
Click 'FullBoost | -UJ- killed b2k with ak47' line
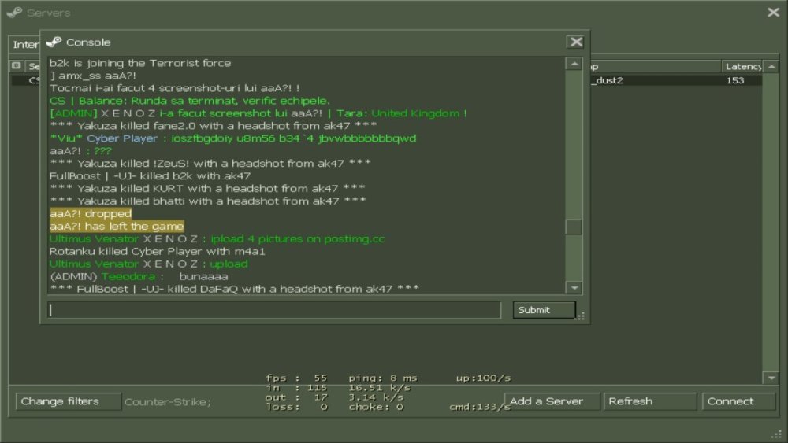[150, 176]
